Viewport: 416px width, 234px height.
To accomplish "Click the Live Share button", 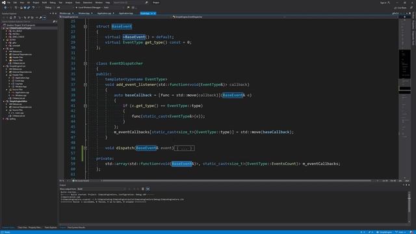I will click(400, 8).
